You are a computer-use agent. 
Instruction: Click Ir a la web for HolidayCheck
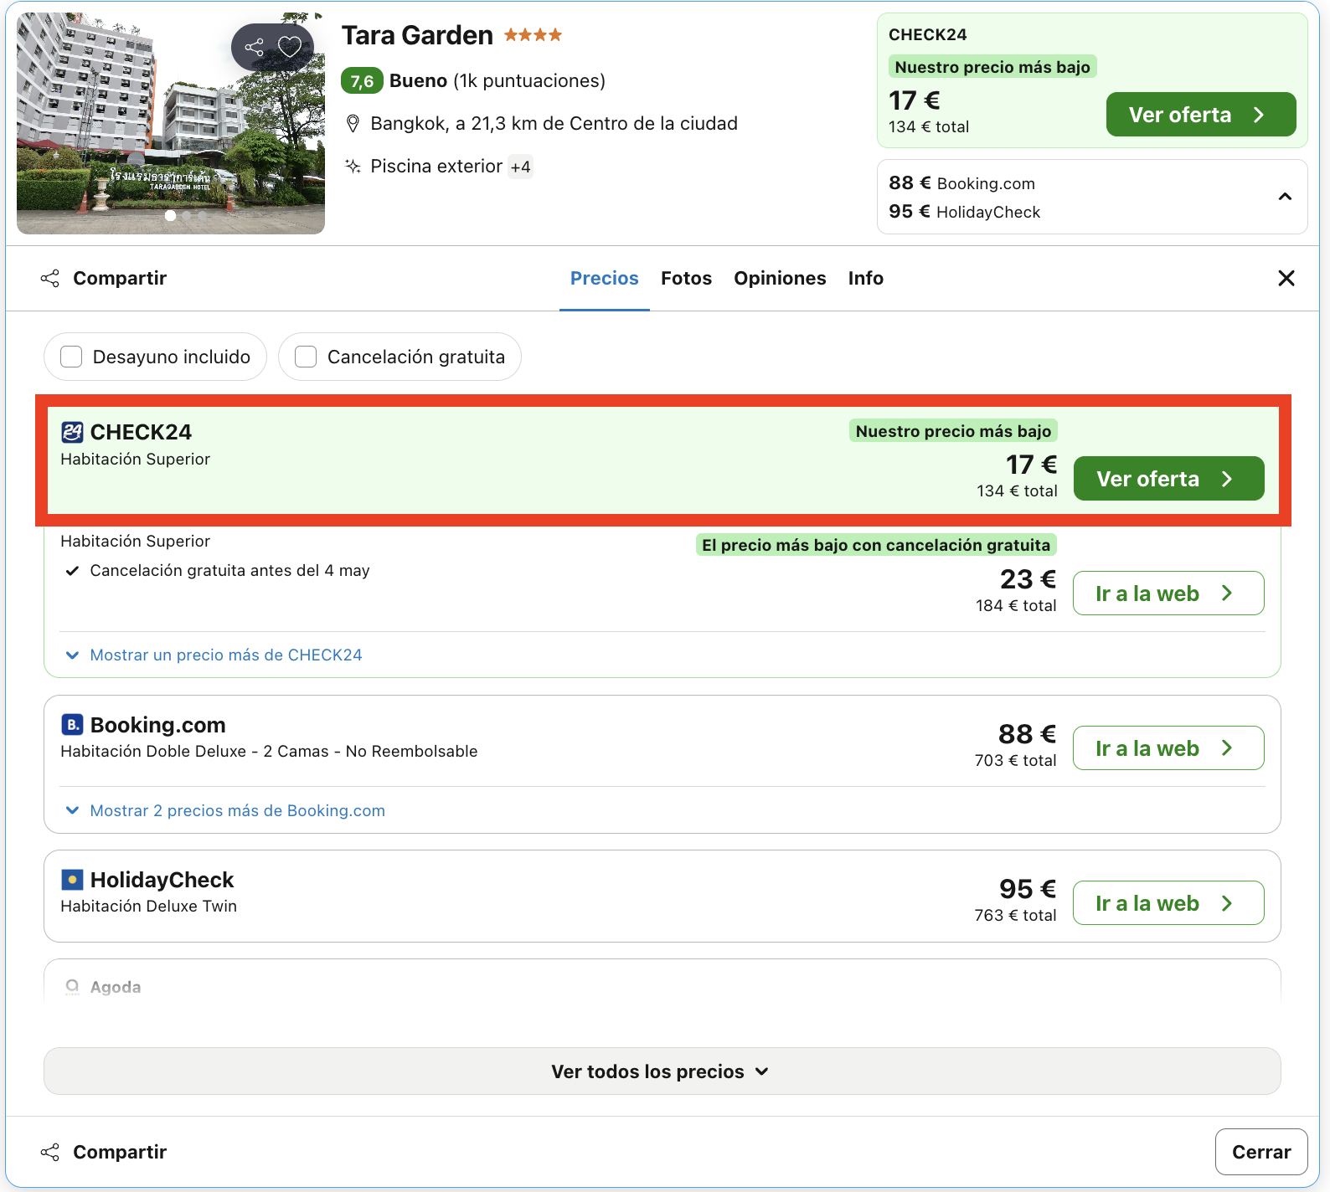[x=1168, y=903]
